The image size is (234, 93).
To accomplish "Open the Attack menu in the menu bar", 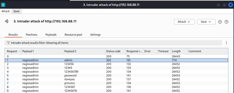I will pyautogui.click(x=6, y=11).
